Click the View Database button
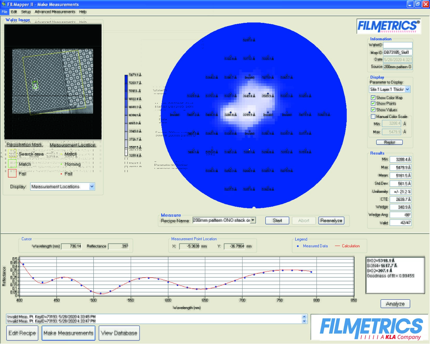This screenshot has height=344, width=430. coord(119,333)
